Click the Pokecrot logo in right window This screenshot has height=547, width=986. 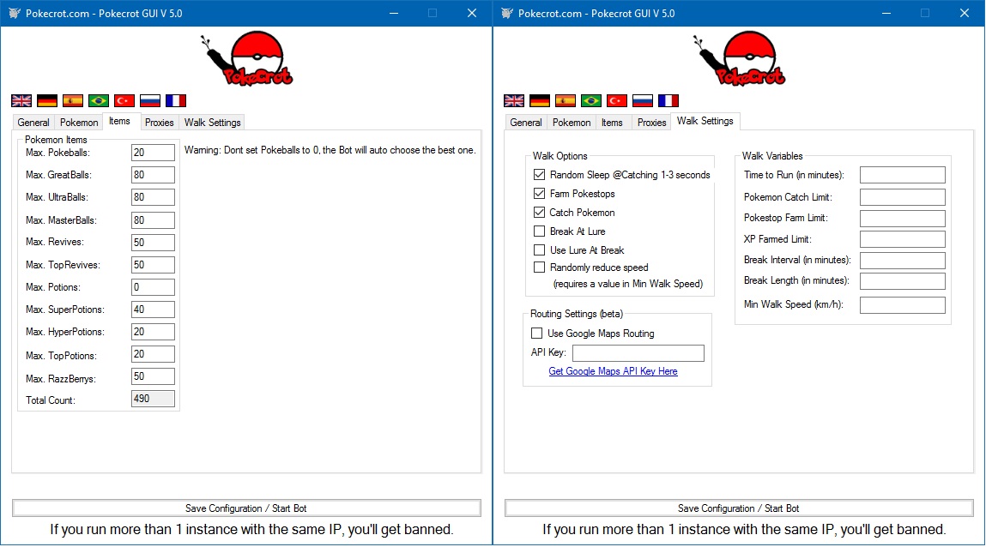click(740, 59)
